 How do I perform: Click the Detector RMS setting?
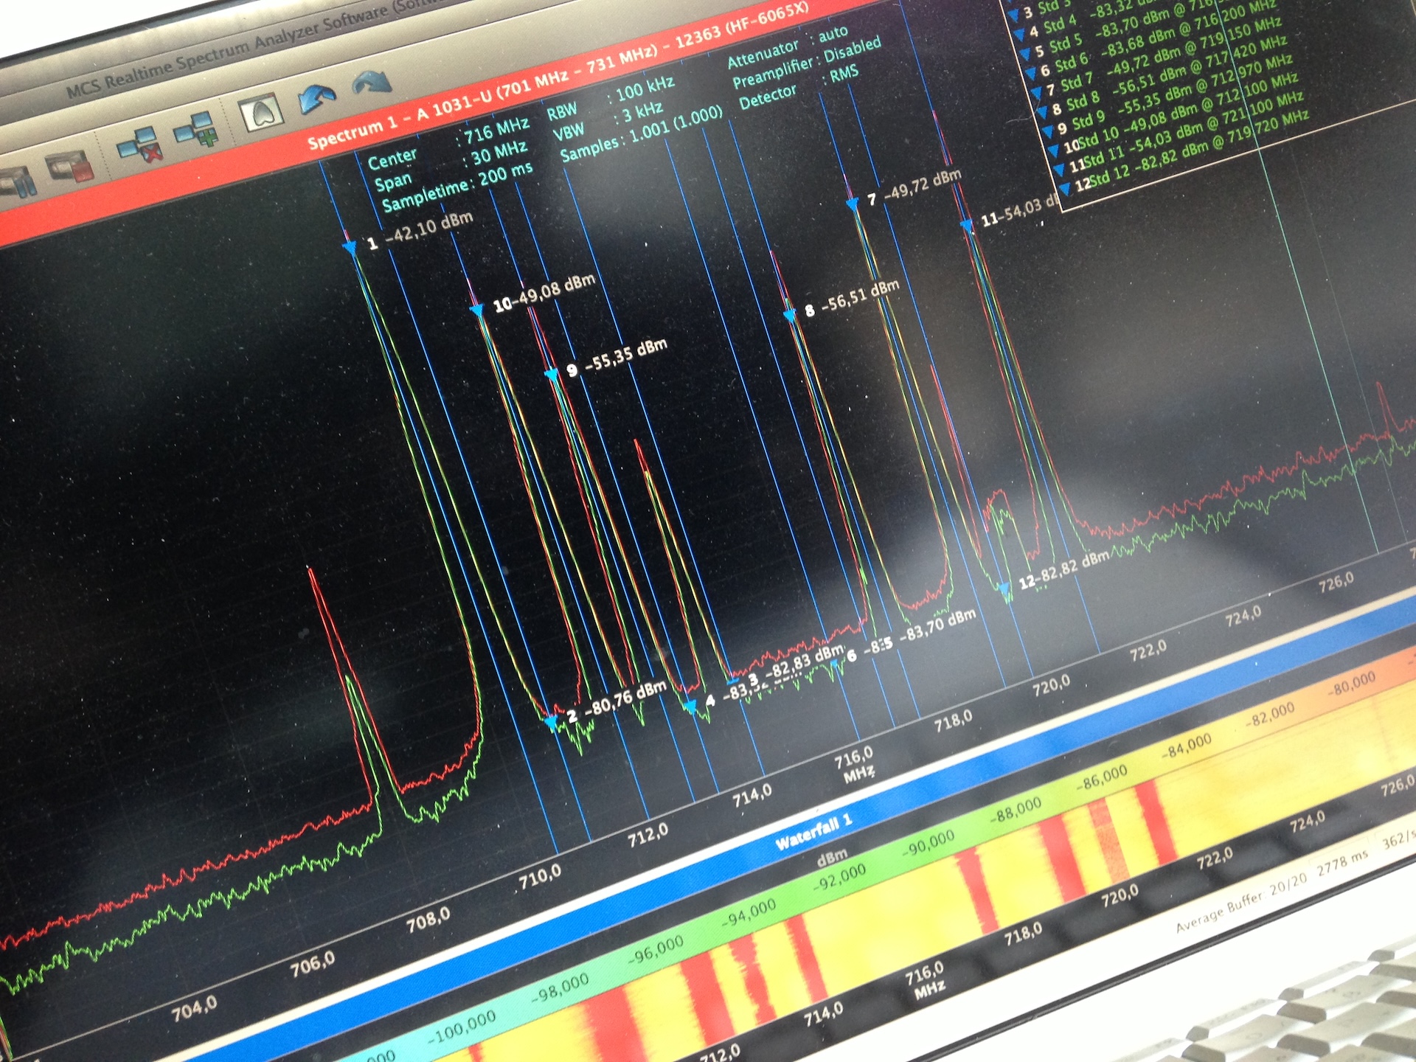pyautogui.click(x=844, y=73)
